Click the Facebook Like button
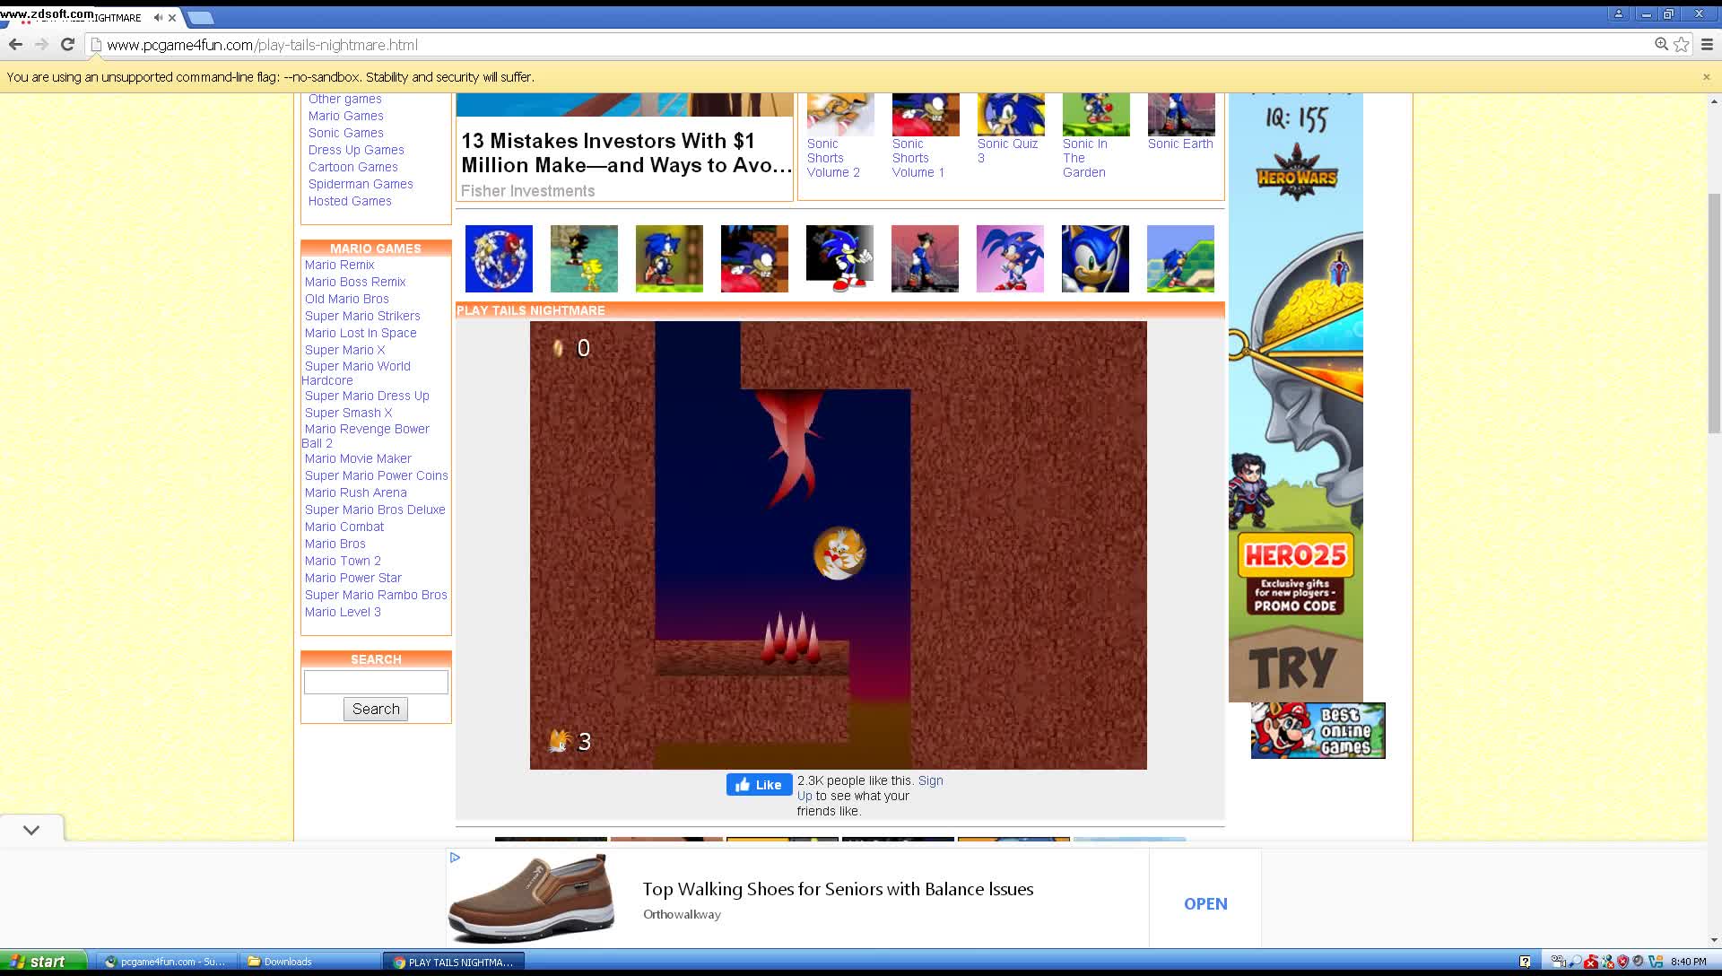The height and width of the screenshot is (976, 1722). pyautogui.click(x=759, y=785)
